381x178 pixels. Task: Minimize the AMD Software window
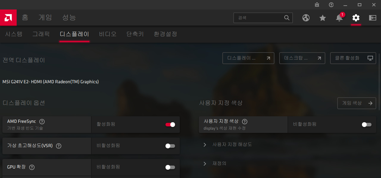(x=345, y=5)
